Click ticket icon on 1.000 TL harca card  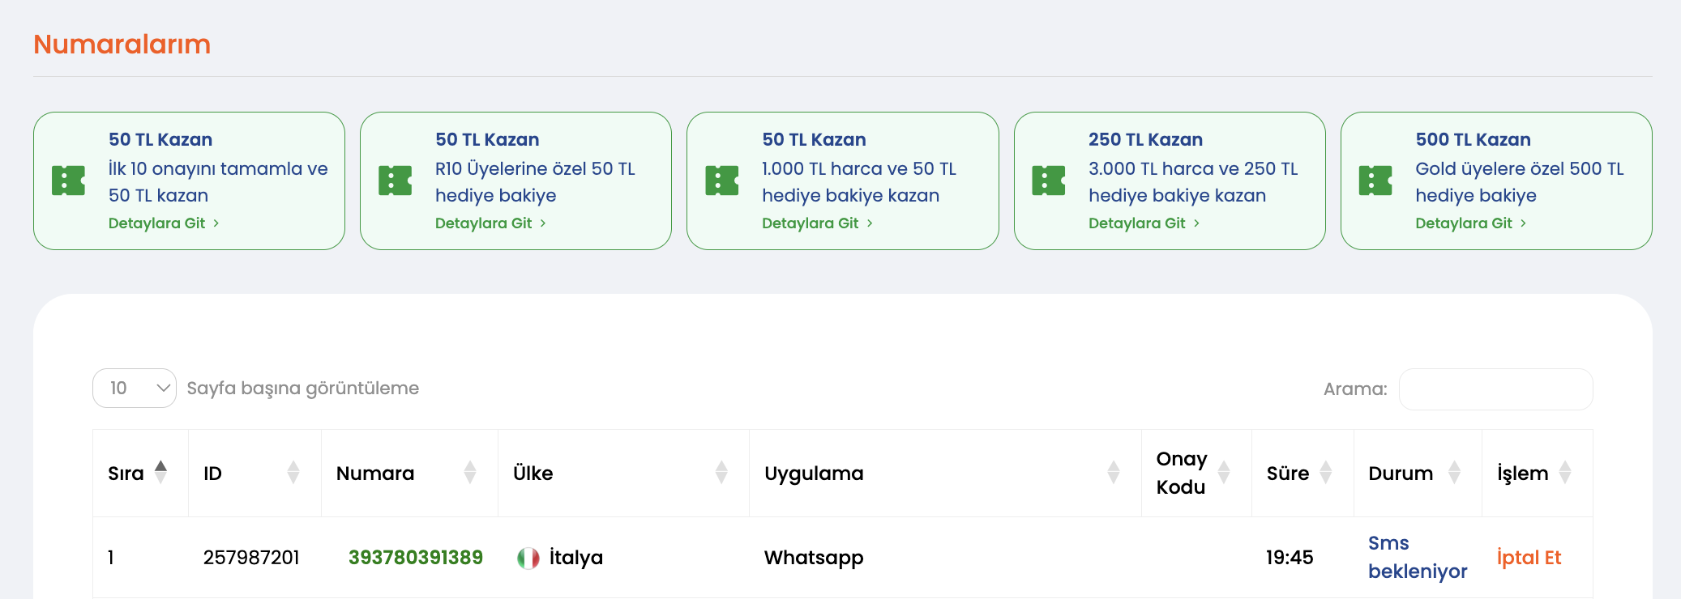coord(721,181)
